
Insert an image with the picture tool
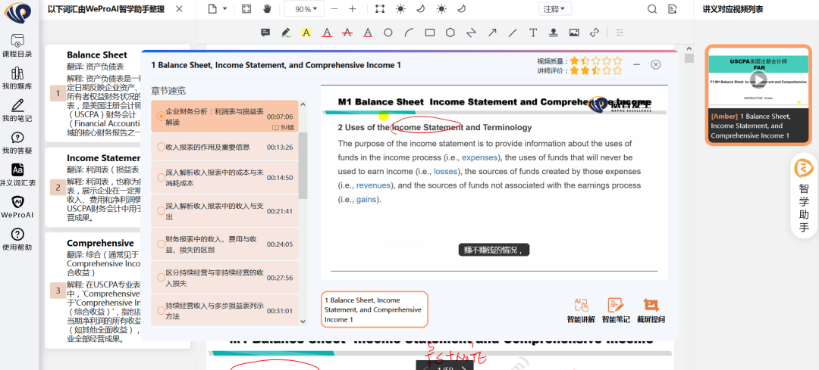[574, 33]
